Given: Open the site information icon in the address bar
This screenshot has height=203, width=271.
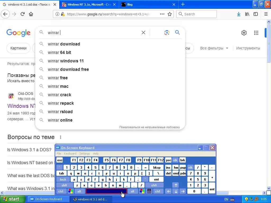Looking at the screenshot, I should pyautogui.click(x=57, y=14).
